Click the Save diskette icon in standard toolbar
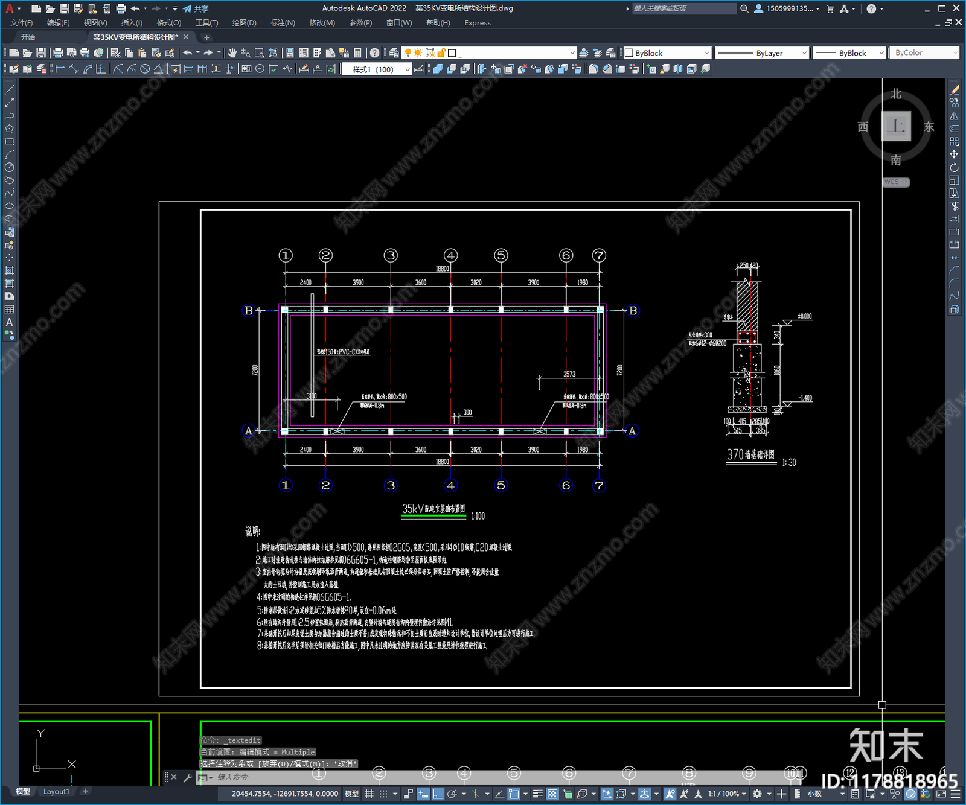This screenshot has height=805, width=966. [40, 53]
